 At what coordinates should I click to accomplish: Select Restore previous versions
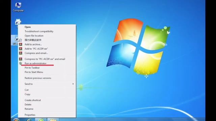tap(47, 78)
